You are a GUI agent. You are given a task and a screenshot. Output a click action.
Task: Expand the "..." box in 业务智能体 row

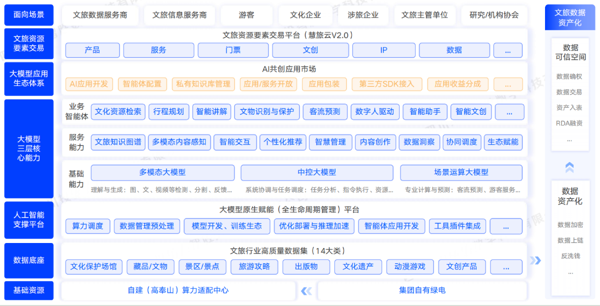[x=509, y=112]
